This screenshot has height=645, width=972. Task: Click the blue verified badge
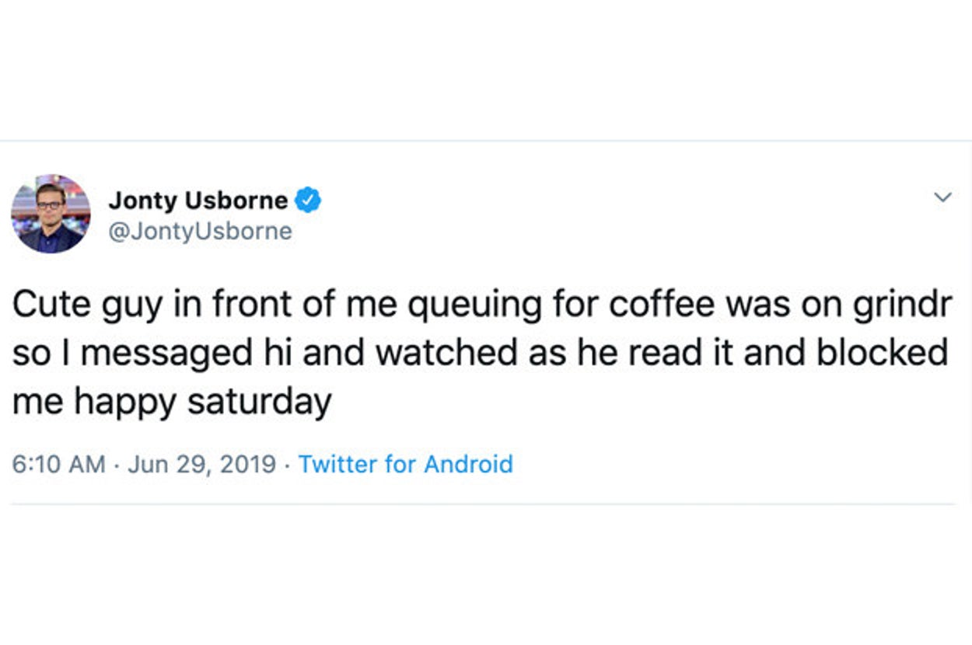click(x=309, y=200)
